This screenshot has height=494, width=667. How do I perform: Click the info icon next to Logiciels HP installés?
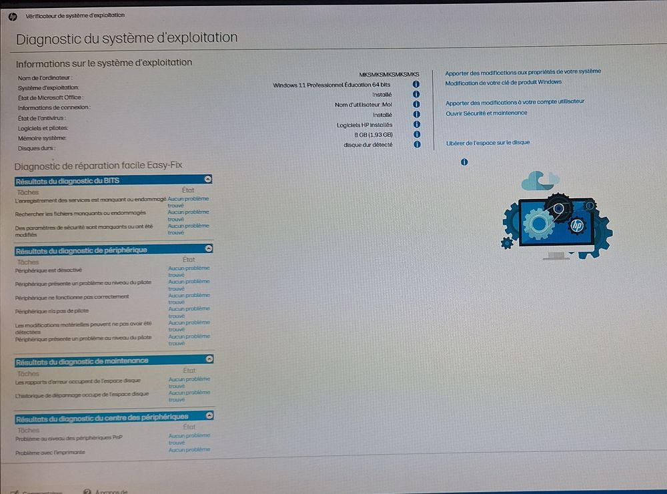(x=417, y=124)
